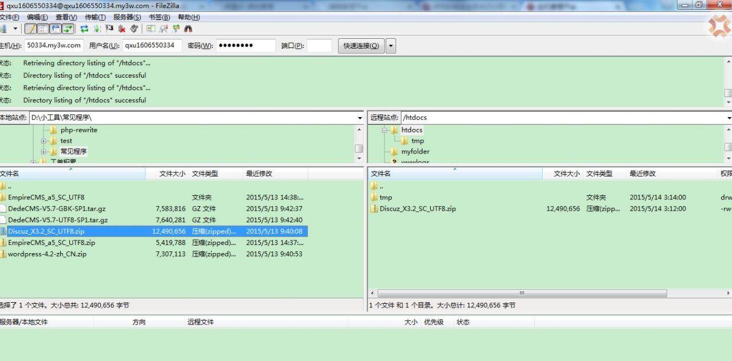Toggle directory comparison magnifier icon
732x361 pixels.
pyautogui.click(x=164, y=29)
